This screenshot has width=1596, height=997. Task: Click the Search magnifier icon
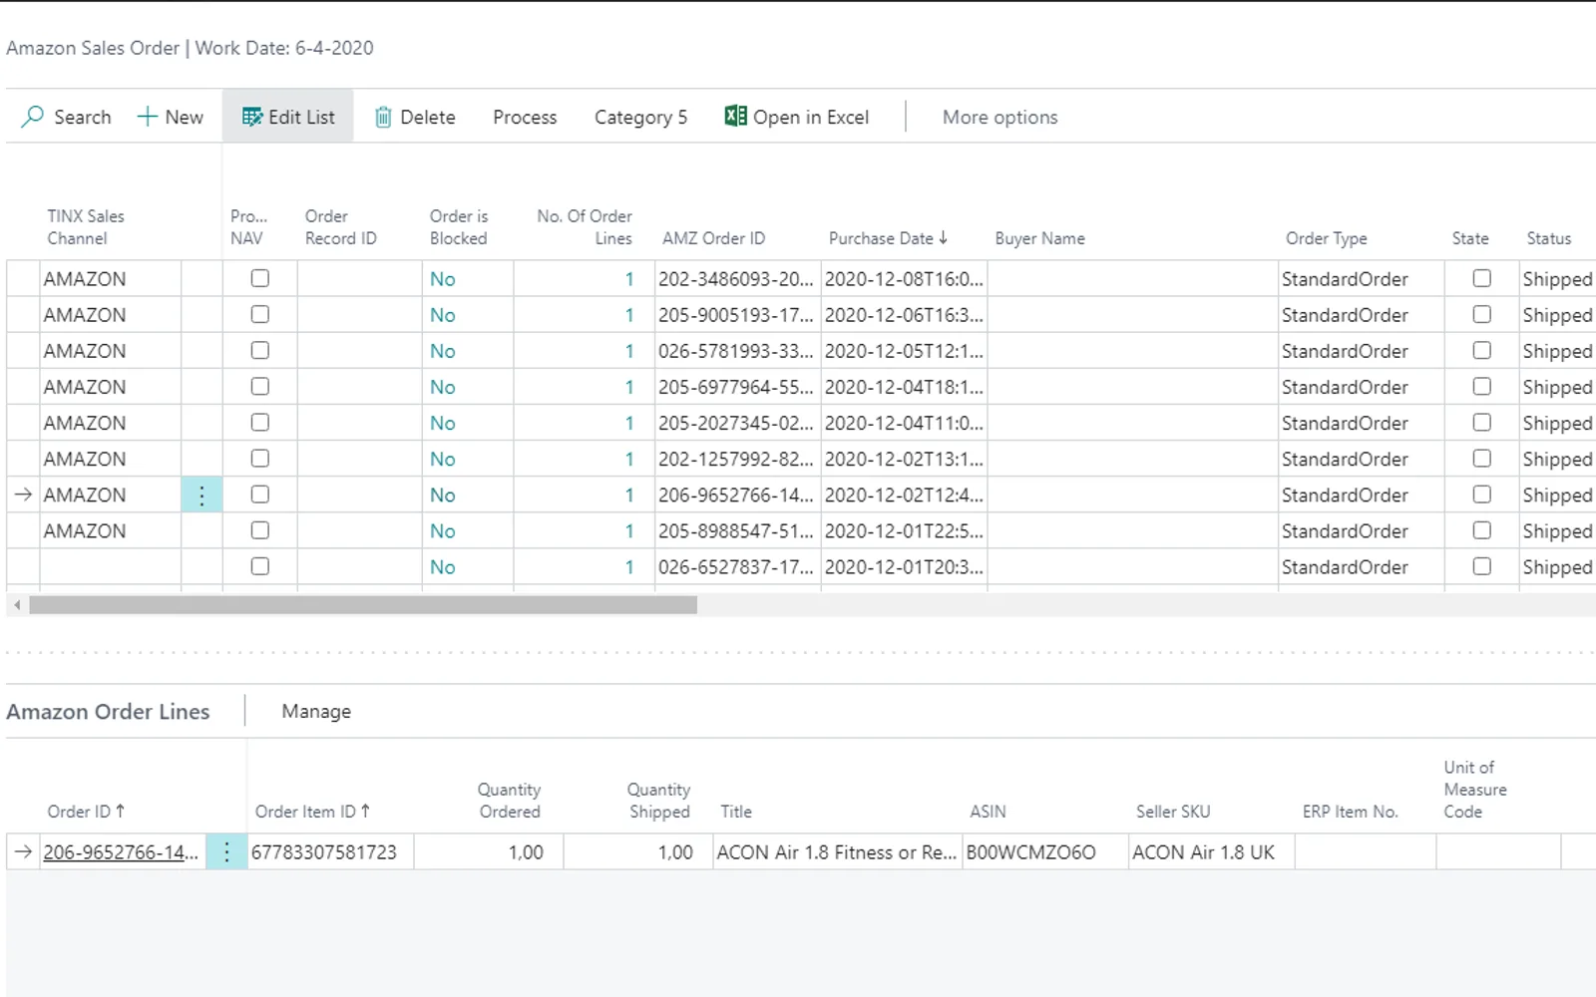(32, 117)
